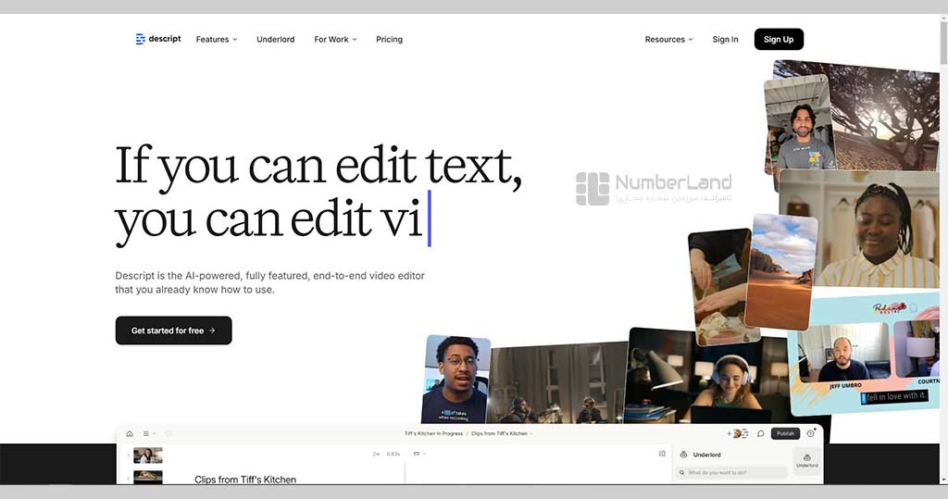
Task: Click the What do you want to do search field
Action: pos(731,472)
